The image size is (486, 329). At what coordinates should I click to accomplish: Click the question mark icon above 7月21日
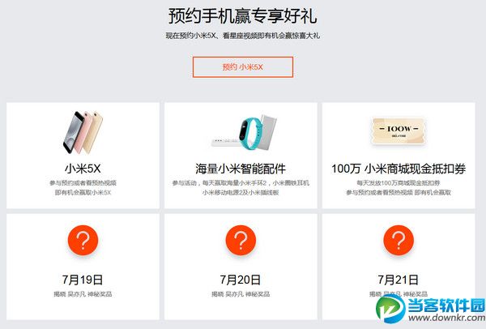pyautogui.click(x=399, y=241)
